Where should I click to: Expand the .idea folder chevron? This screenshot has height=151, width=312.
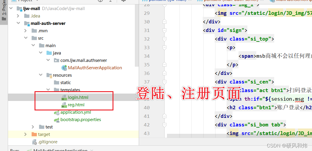[x=18, y=16]
